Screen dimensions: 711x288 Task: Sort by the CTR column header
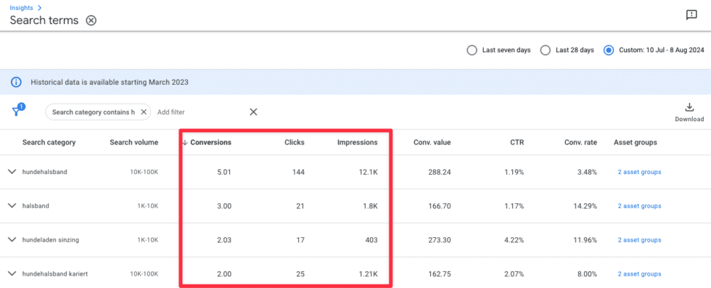coord(517,142)
